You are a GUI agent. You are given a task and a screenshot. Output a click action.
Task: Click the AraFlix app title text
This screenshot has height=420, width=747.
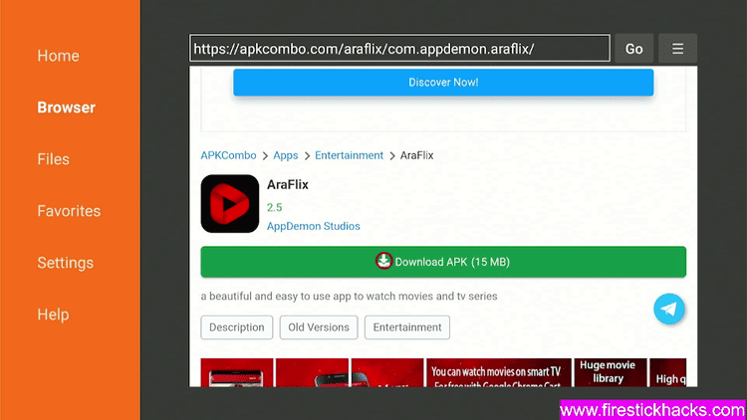coord(288,185)
